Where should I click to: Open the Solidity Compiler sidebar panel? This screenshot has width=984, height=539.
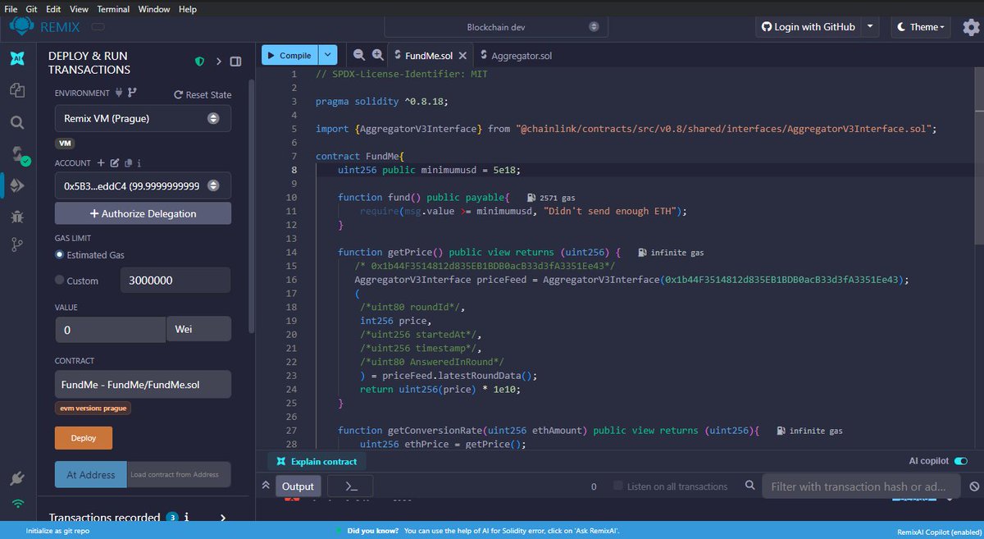pyautogui.click(x=17, y=156)
